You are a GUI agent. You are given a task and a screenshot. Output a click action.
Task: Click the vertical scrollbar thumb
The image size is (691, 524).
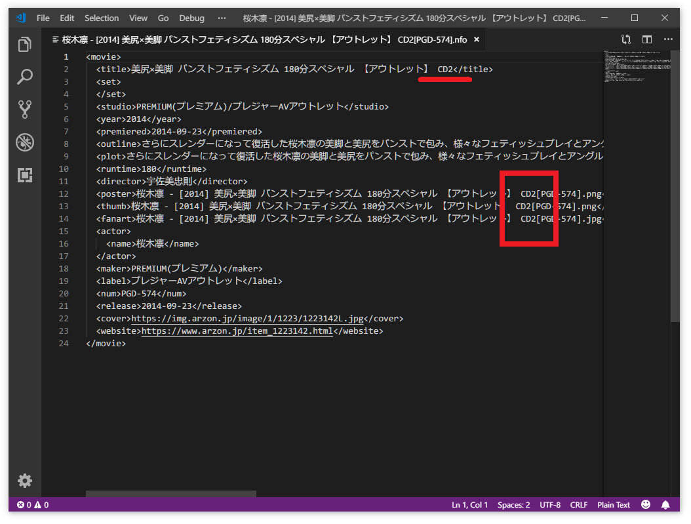click(675, 187)
